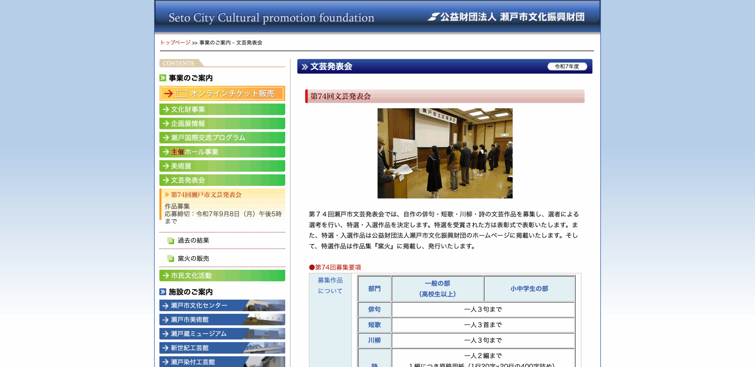755x367 pixels.
Task: Click the double-arrow icon in 文芸発表会 header
Action: [x=305, y=67]
